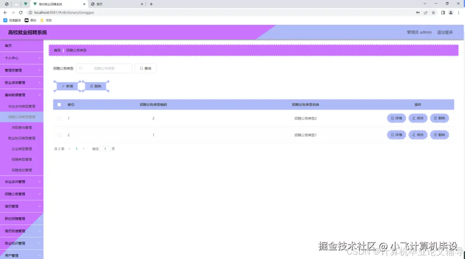View 详情 for the 招聘公告类型2 row
The height and width of the screenshot is (259, 465).
396,118
